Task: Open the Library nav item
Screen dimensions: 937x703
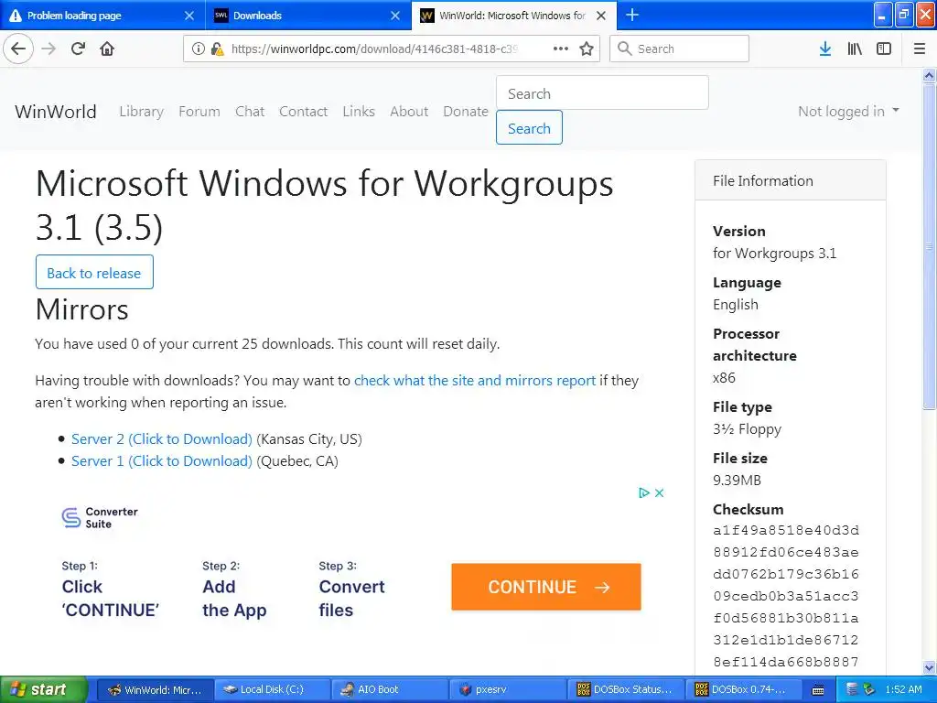Action: 142,111
